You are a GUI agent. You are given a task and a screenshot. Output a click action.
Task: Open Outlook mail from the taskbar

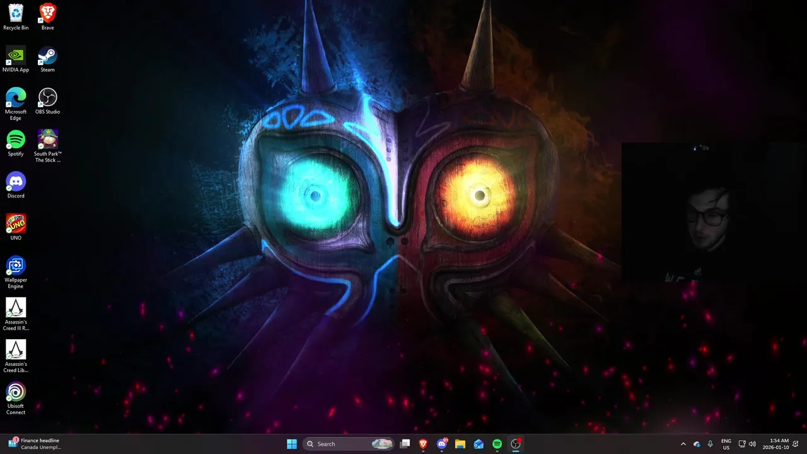(479, 444)
